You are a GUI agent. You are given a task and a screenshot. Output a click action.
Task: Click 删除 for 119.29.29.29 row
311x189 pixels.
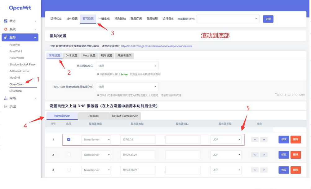tap(296, 155)
